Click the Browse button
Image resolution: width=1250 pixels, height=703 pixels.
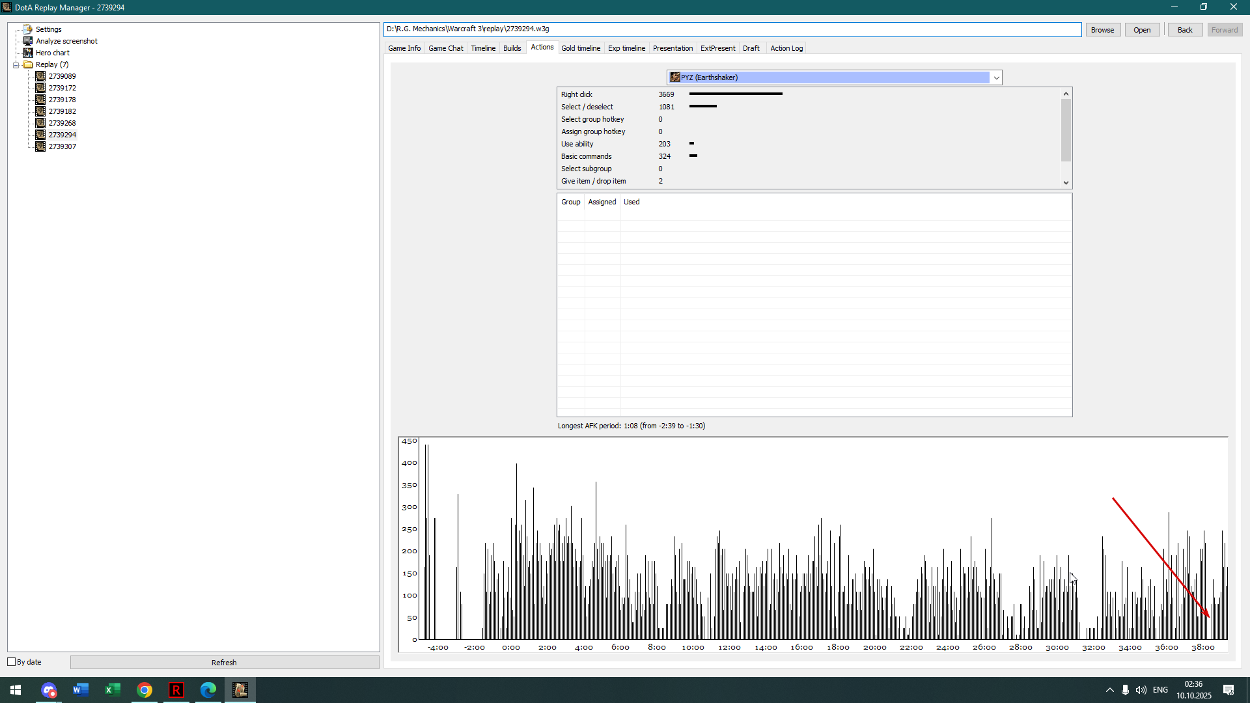click(1102, 30)
